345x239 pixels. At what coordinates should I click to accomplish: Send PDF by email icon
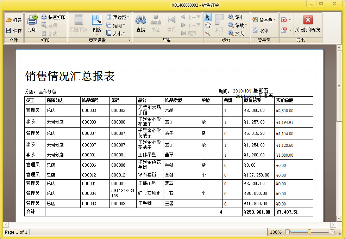click(284, 30)
